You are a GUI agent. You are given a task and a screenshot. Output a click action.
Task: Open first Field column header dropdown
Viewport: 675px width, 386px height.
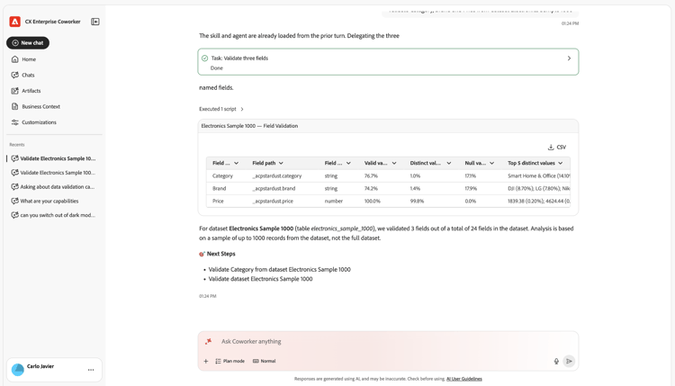pyautogui.click(x=237, y=163)
